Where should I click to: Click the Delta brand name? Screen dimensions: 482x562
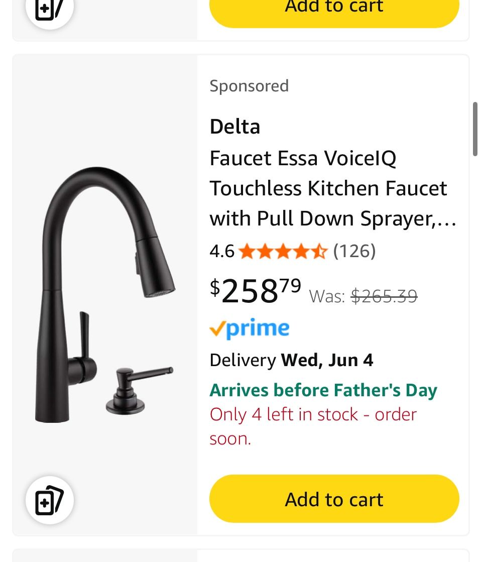click(234, 127)
